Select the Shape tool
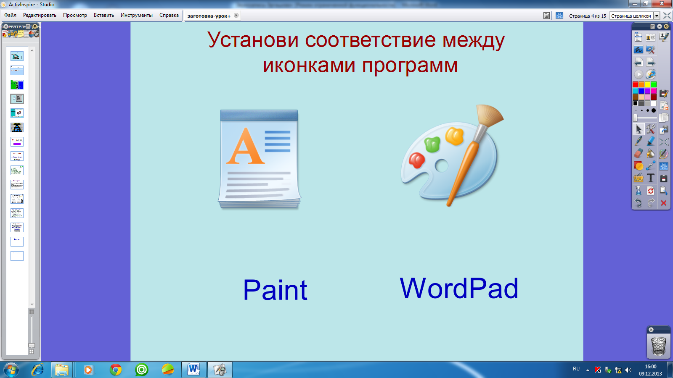This screenshot has height=378, width=673. (x=639, y=166)
